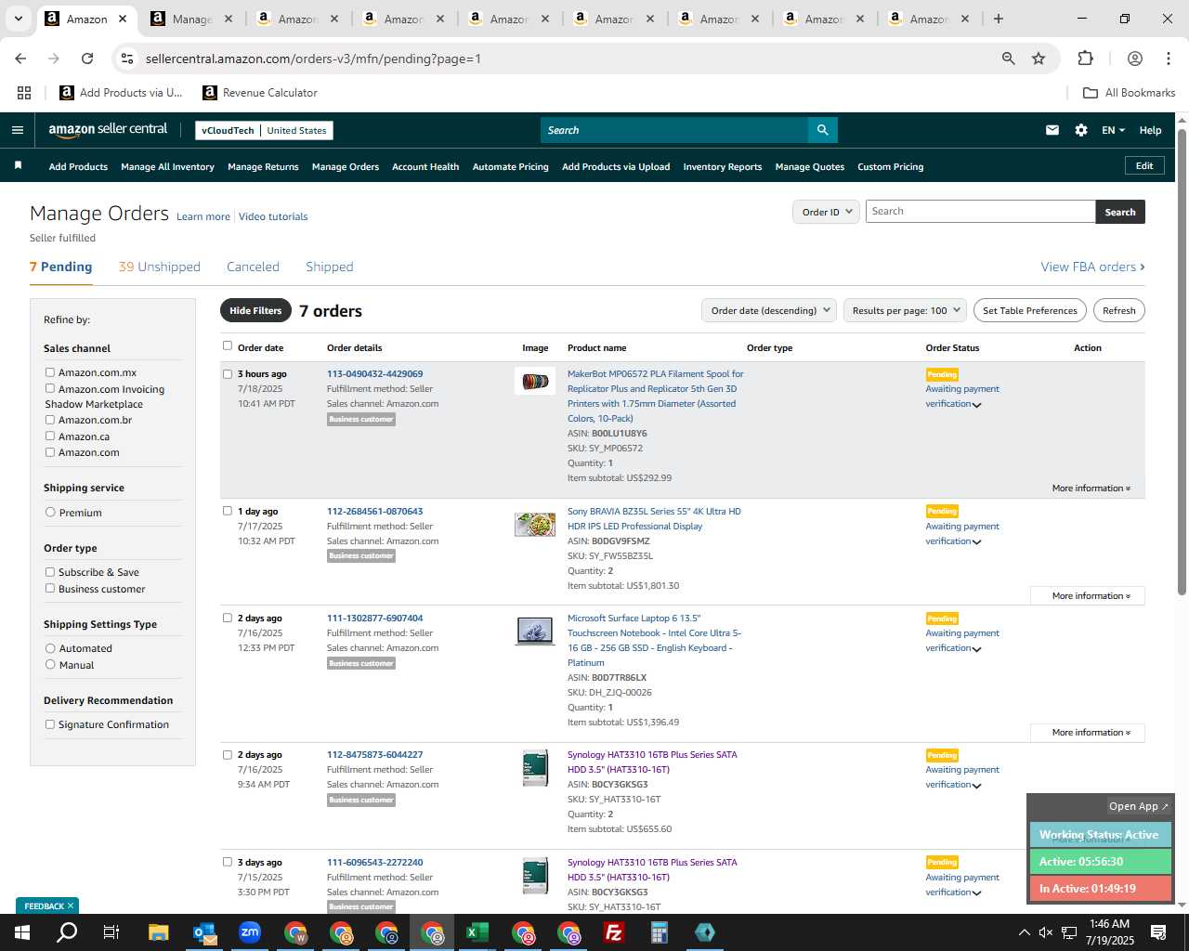Check the Subscribe & Save order type
1189x951 pixels.
(x=50, y=572)
